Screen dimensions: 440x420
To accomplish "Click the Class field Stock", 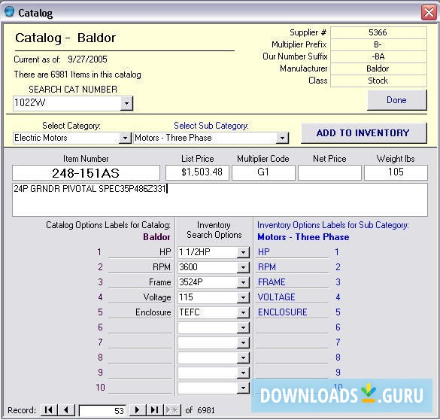I will [x=378, y=81].
